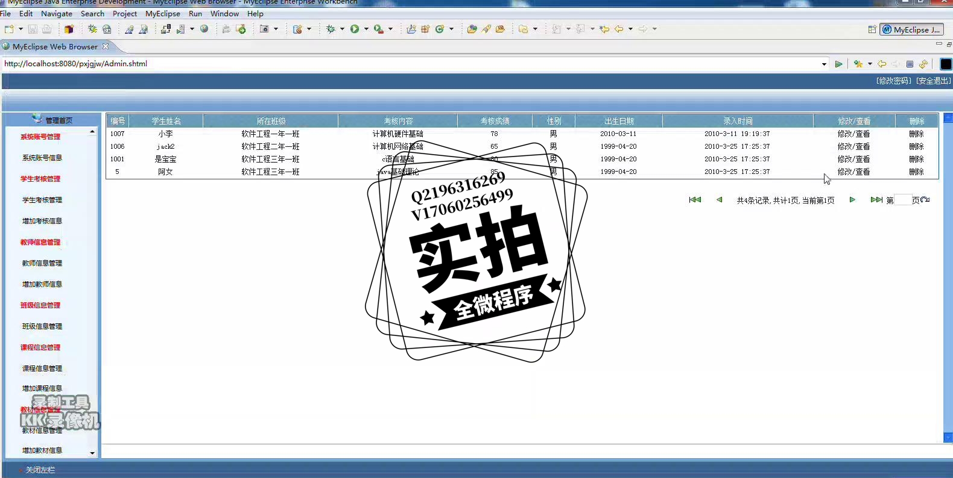Click the Print icon in toolbar
This screenshot has width=953, height=478.
point(46,29)
